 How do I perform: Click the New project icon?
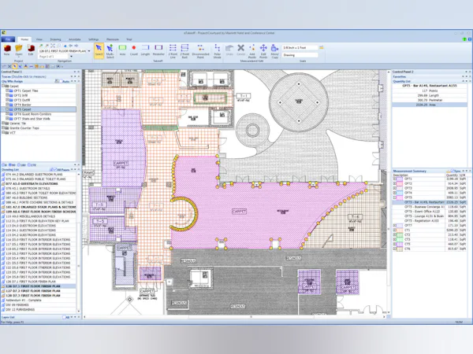point(7,49)
